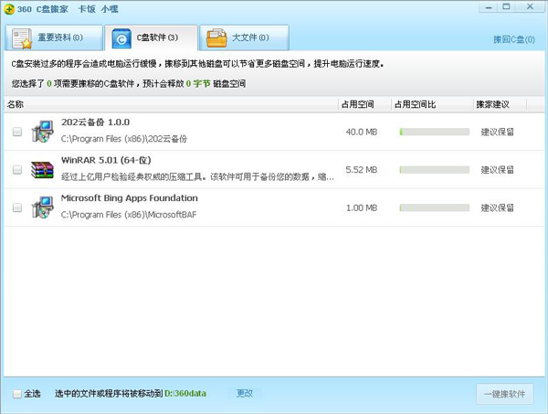Screen dimensions: 548x414
Task: Click 建议保留 in the 202云备份 row
Action: point(498,132)
